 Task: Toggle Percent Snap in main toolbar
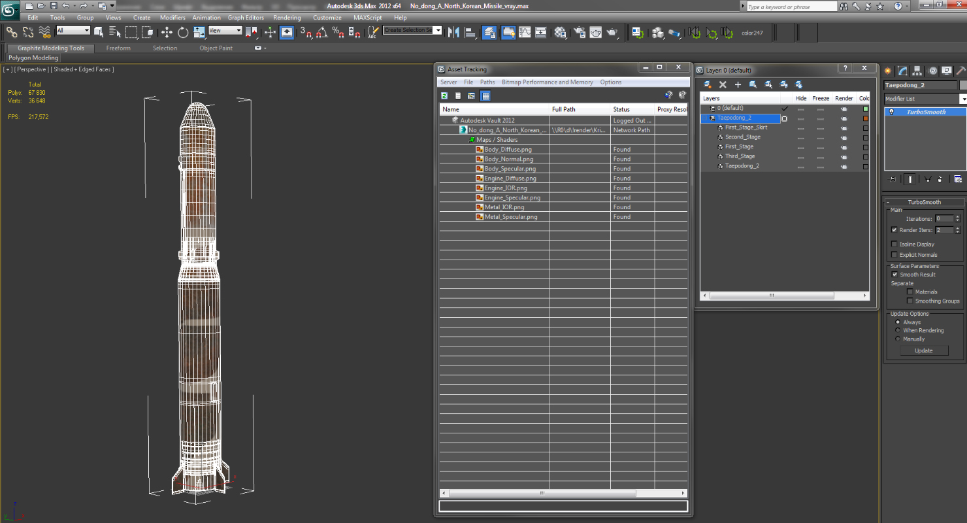(x=338, y=32)
